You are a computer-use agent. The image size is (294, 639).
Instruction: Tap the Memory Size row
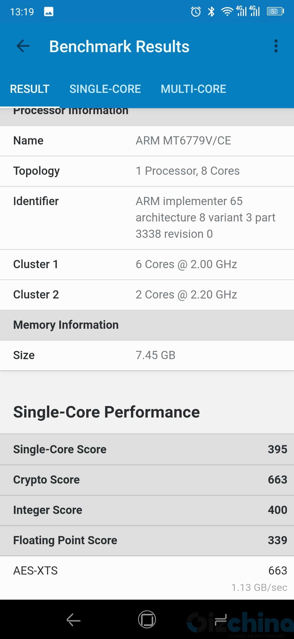coord(147,355)
